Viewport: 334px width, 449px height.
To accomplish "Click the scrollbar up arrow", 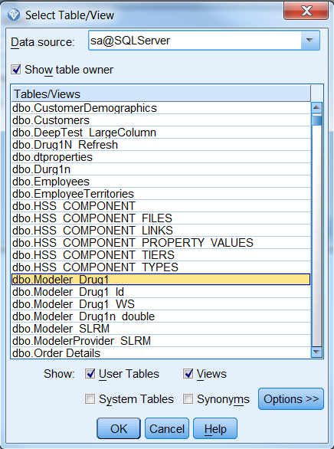I will [x=316, y=108].
